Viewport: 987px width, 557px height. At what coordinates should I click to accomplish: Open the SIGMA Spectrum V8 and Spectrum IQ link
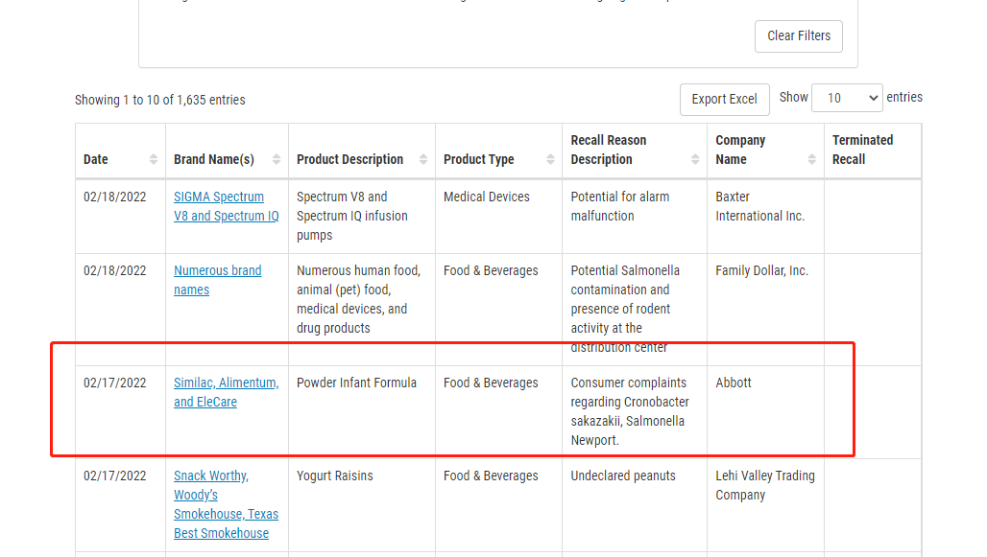227,206
